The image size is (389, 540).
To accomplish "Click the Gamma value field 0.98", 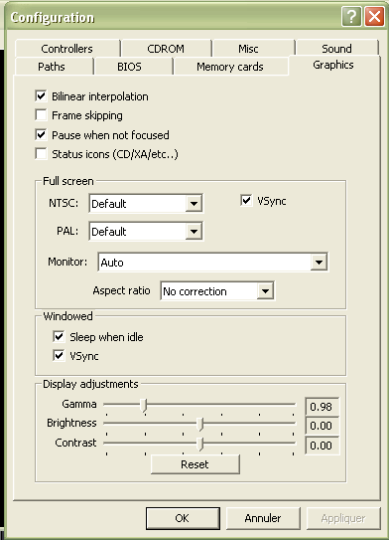I will tap(322, 407).
